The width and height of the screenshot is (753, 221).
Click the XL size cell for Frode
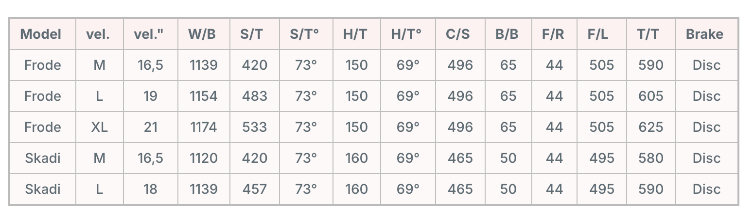(x=99, y=127)
